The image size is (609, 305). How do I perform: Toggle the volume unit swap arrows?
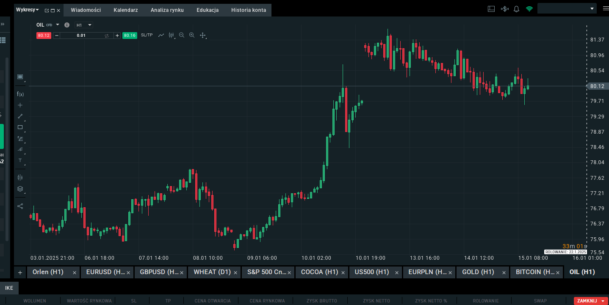(x=107, y=36)
